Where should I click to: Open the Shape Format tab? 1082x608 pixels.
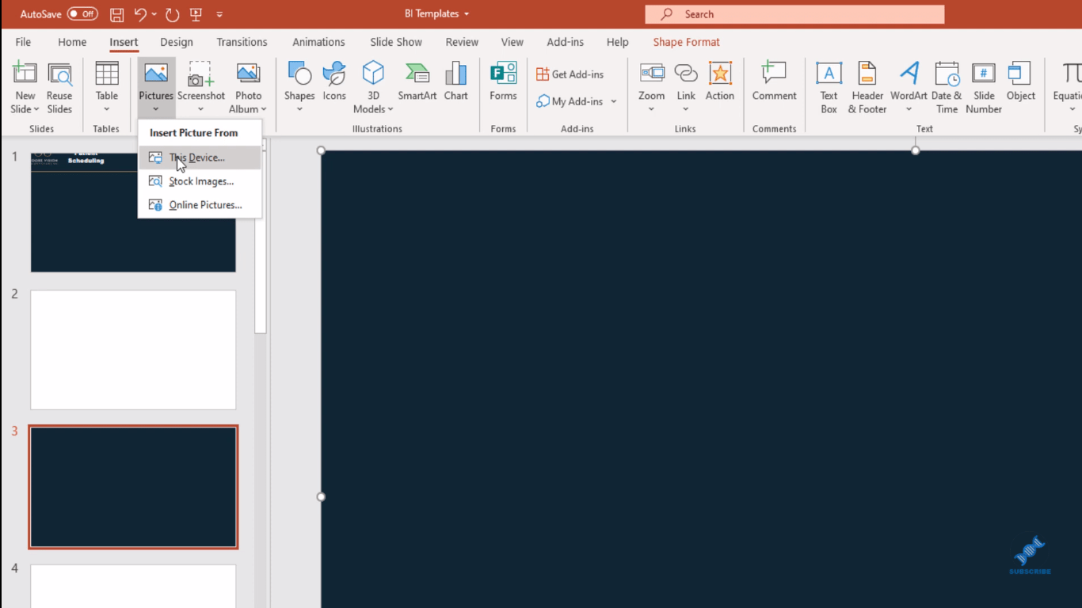(686, 42)
